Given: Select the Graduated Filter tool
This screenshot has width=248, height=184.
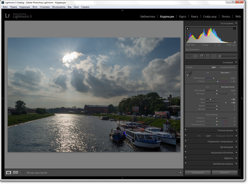Looking at the screenshot, I should tap(207, 56).
